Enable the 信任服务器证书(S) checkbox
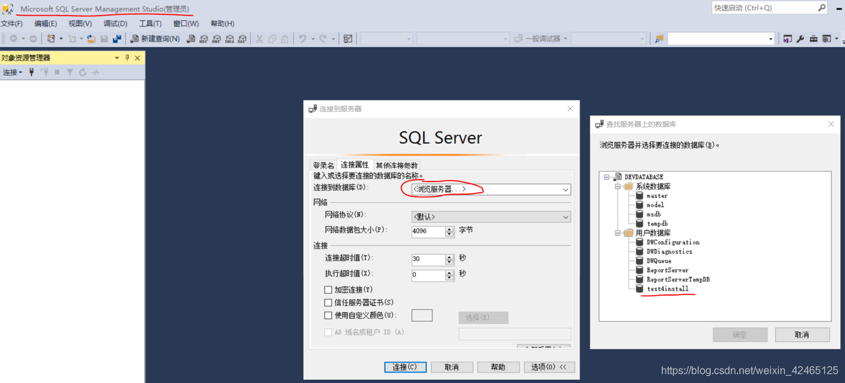The height and width of the screenshot is (383, 845). tap(328, 302)
